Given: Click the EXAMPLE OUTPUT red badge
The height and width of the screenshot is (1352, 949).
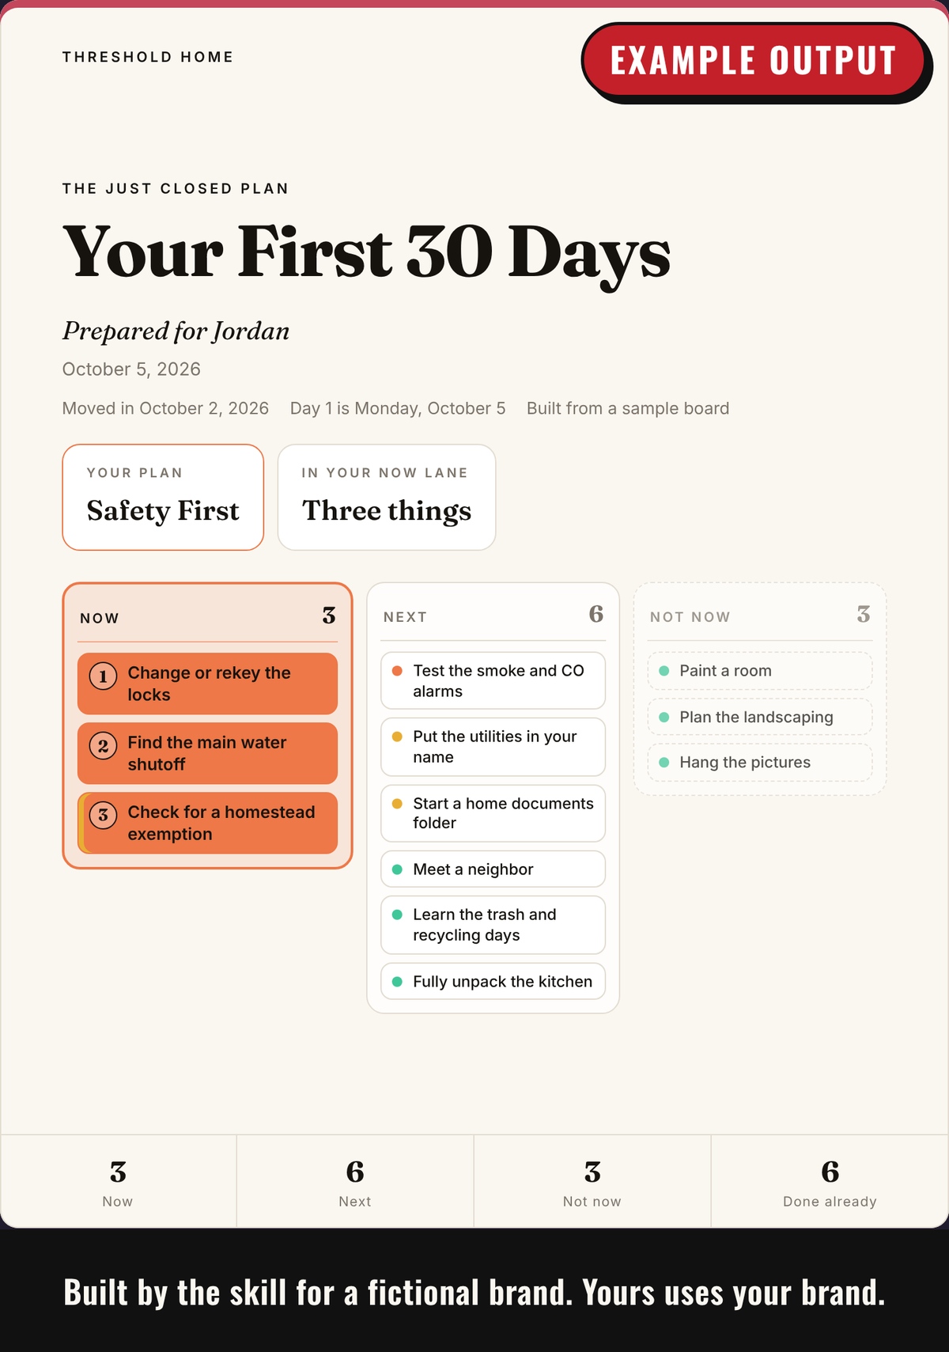Looking at the screenshot, I should [753, 60].
